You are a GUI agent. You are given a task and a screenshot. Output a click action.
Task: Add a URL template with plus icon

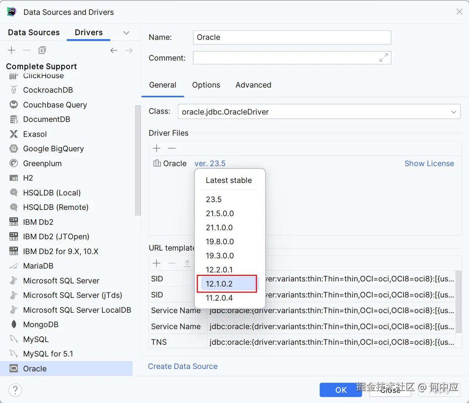tap(157, 263)
